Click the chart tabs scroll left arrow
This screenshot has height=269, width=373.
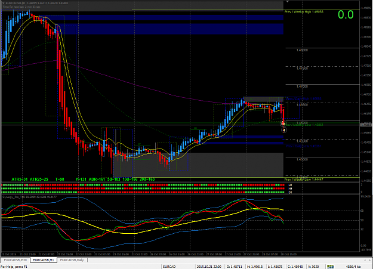[365, 260]
